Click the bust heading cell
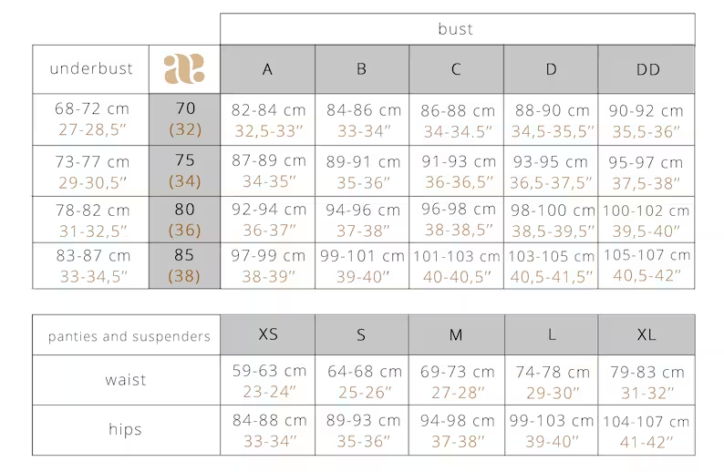724x472 pixels. click(x=458, y=29)
